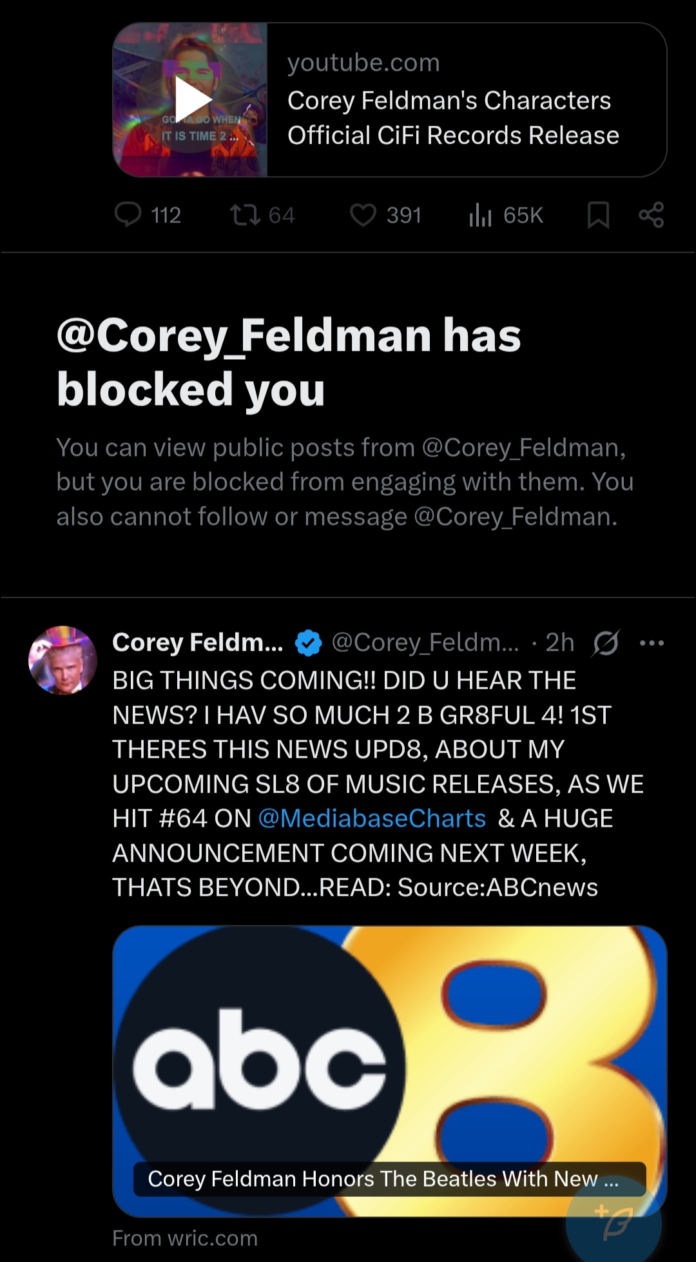Tap the Corey Feldm... display name
The width and height of the screenshot is (696, 1262).
coord(197,642)
